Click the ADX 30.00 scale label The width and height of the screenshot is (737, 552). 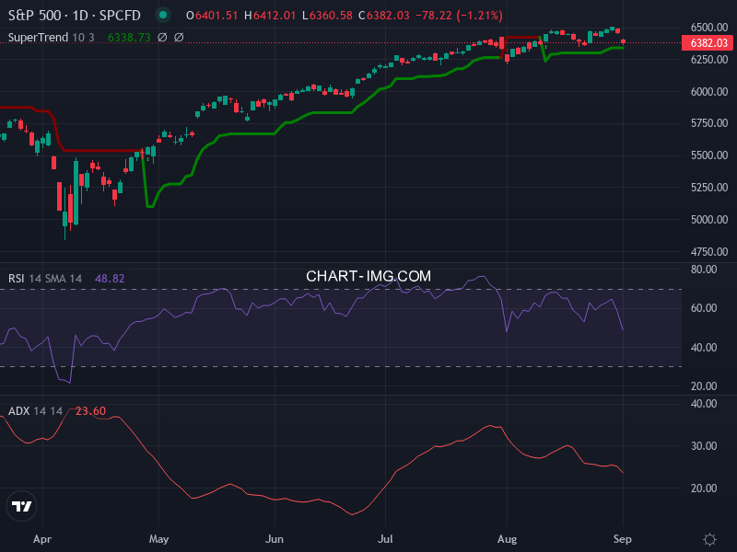tap(704, 446)
